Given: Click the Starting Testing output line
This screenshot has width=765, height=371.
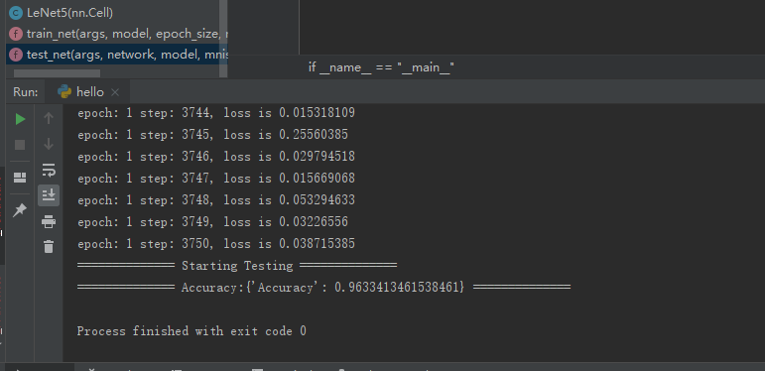Looking at the screenshot, I should tap(237, 266).
